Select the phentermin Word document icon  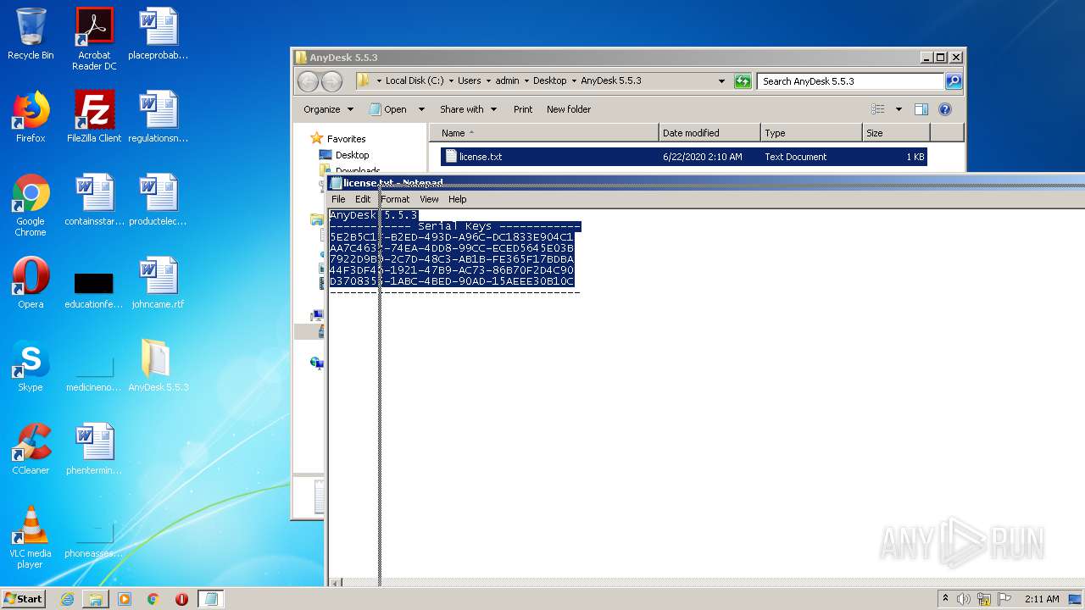(94, 449)
